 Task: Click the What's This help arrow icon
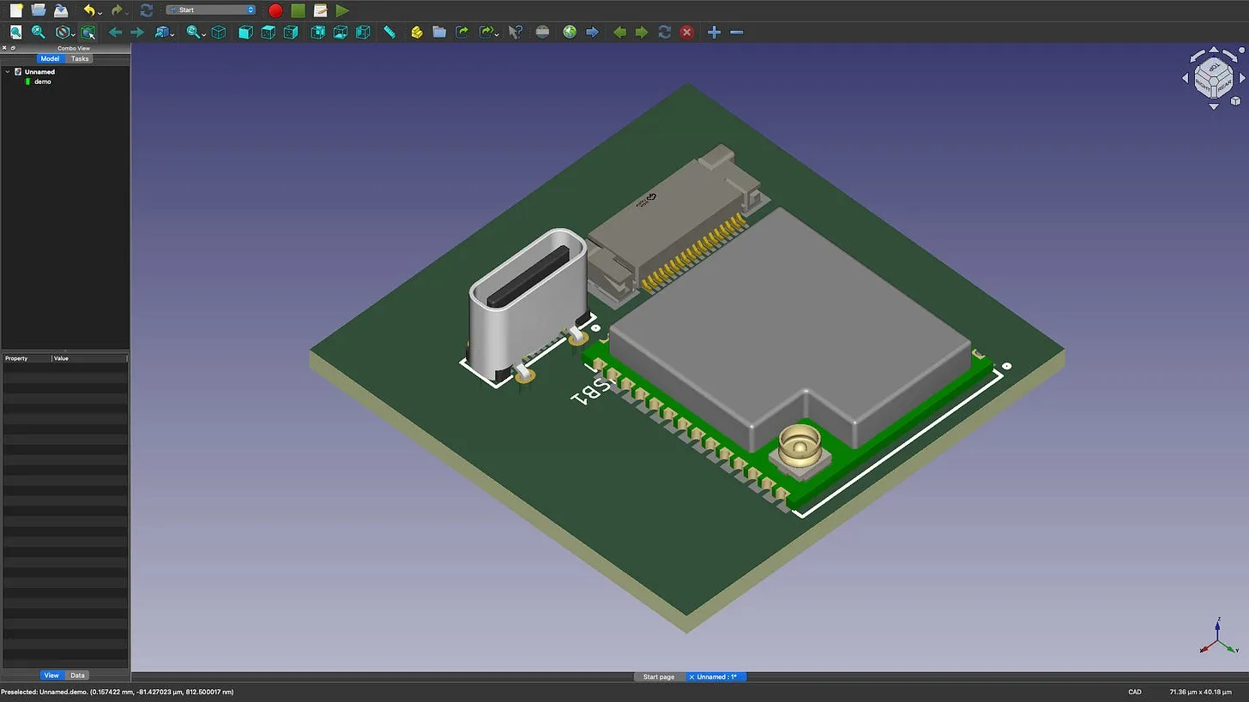pos(515,32)
